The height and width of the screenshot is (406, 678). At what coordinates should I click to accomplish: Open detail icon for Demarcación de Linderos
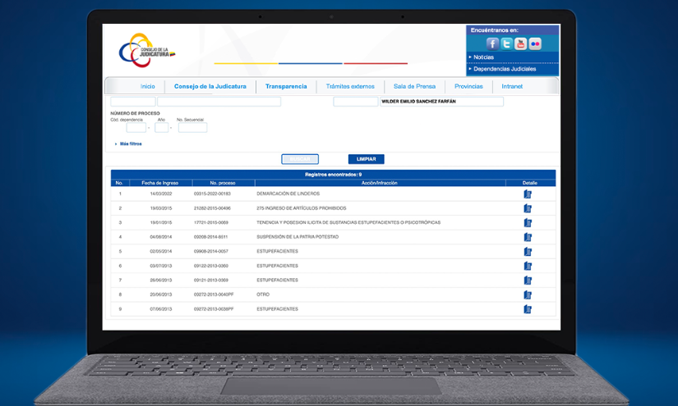click(528, 194)
